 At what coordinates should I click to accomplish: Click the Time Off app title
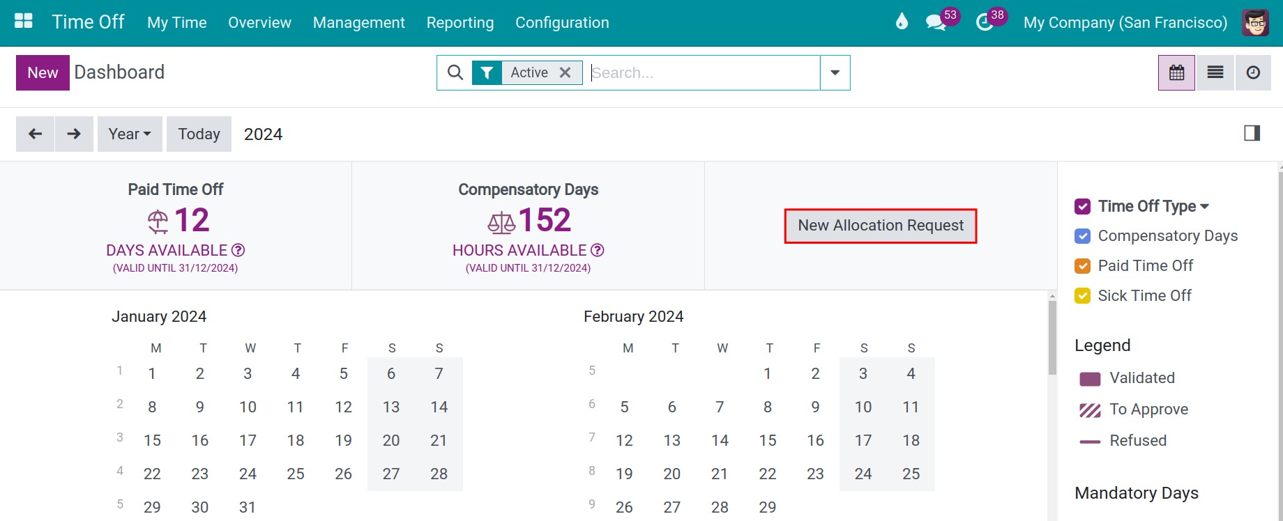pyautogui.click(x=88, y=22)
